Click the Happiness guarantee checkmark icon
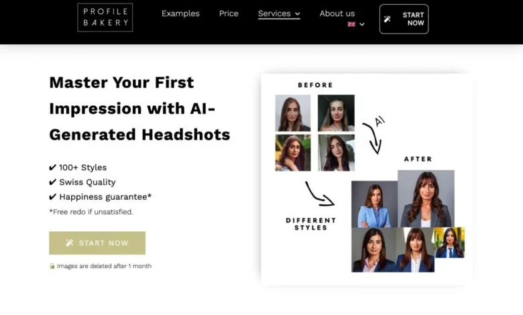This screenshot has width=523, height=315. coord(53,196)
